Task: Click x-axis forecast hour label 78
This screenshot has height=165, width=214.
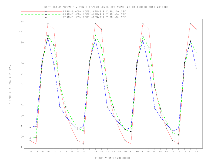Action: (x=185, y=152)
